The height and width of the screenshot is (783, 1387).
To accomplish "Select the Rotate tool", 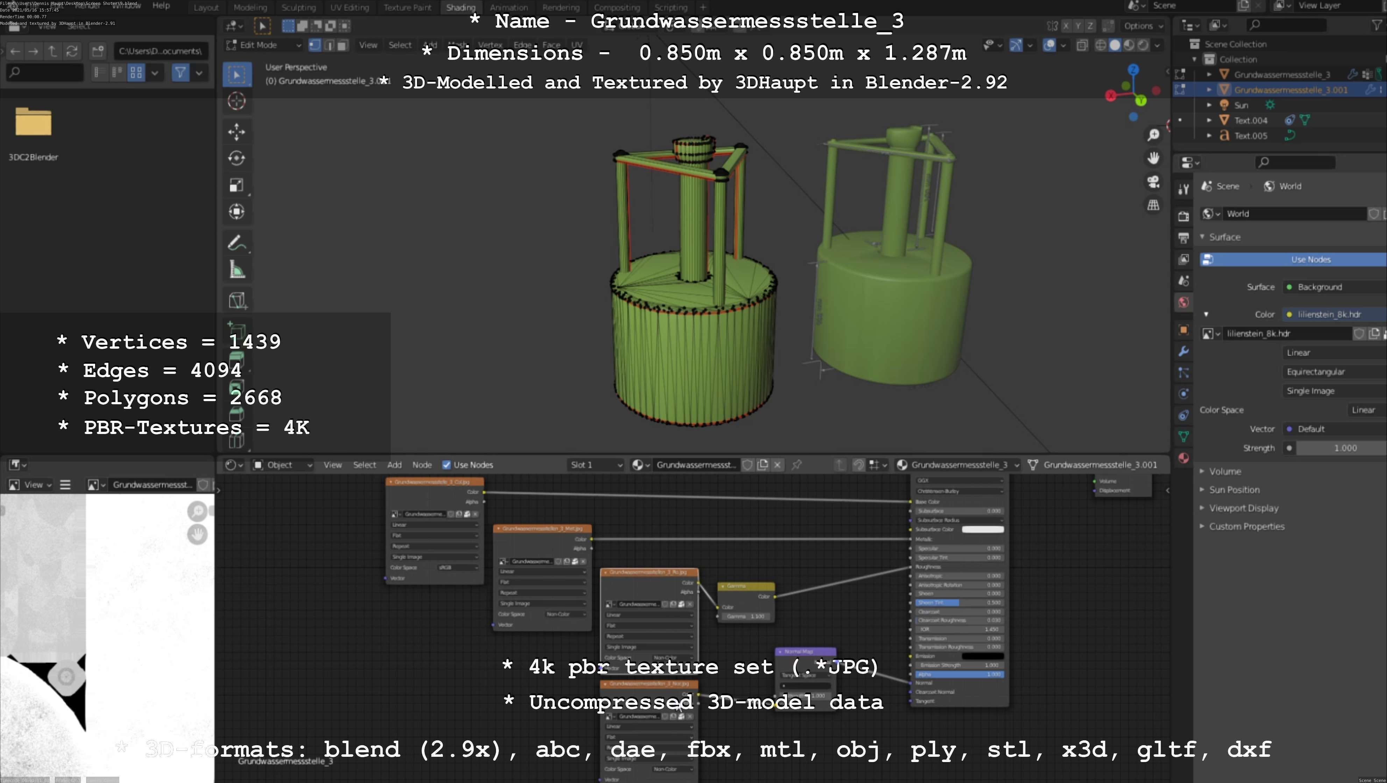I will click(x=236, y=158).
